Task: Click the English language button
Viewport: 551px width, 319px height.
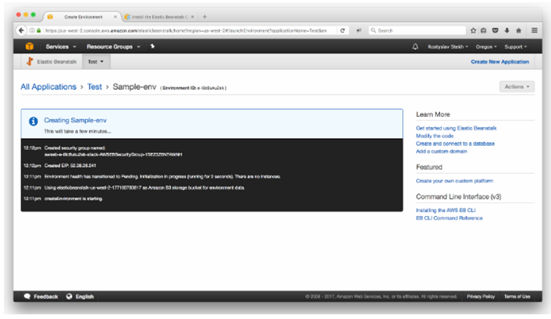Action: pyautogui.click(x=80, y=296)
